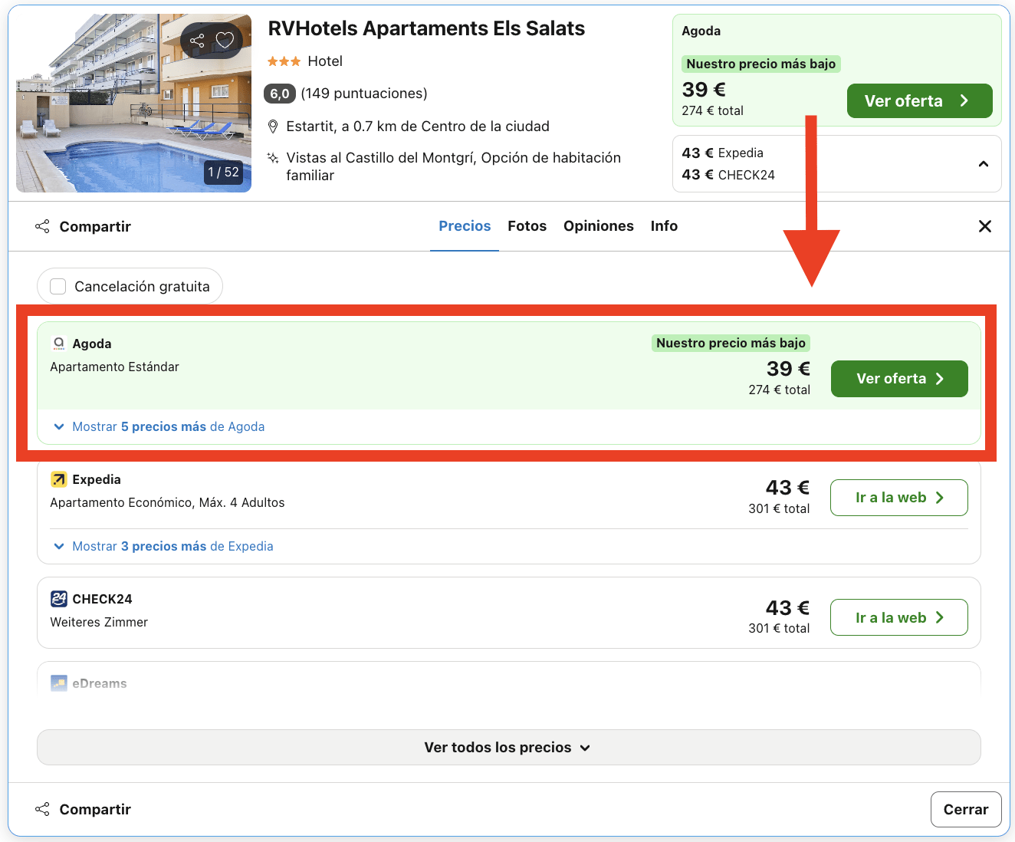Click Apartamento Estándar text
1015x842 pixels.
(114, 367)
